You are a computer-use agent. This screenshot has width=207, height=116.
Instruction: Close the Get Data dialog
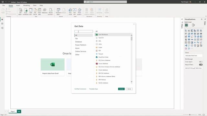pos(134,24)
